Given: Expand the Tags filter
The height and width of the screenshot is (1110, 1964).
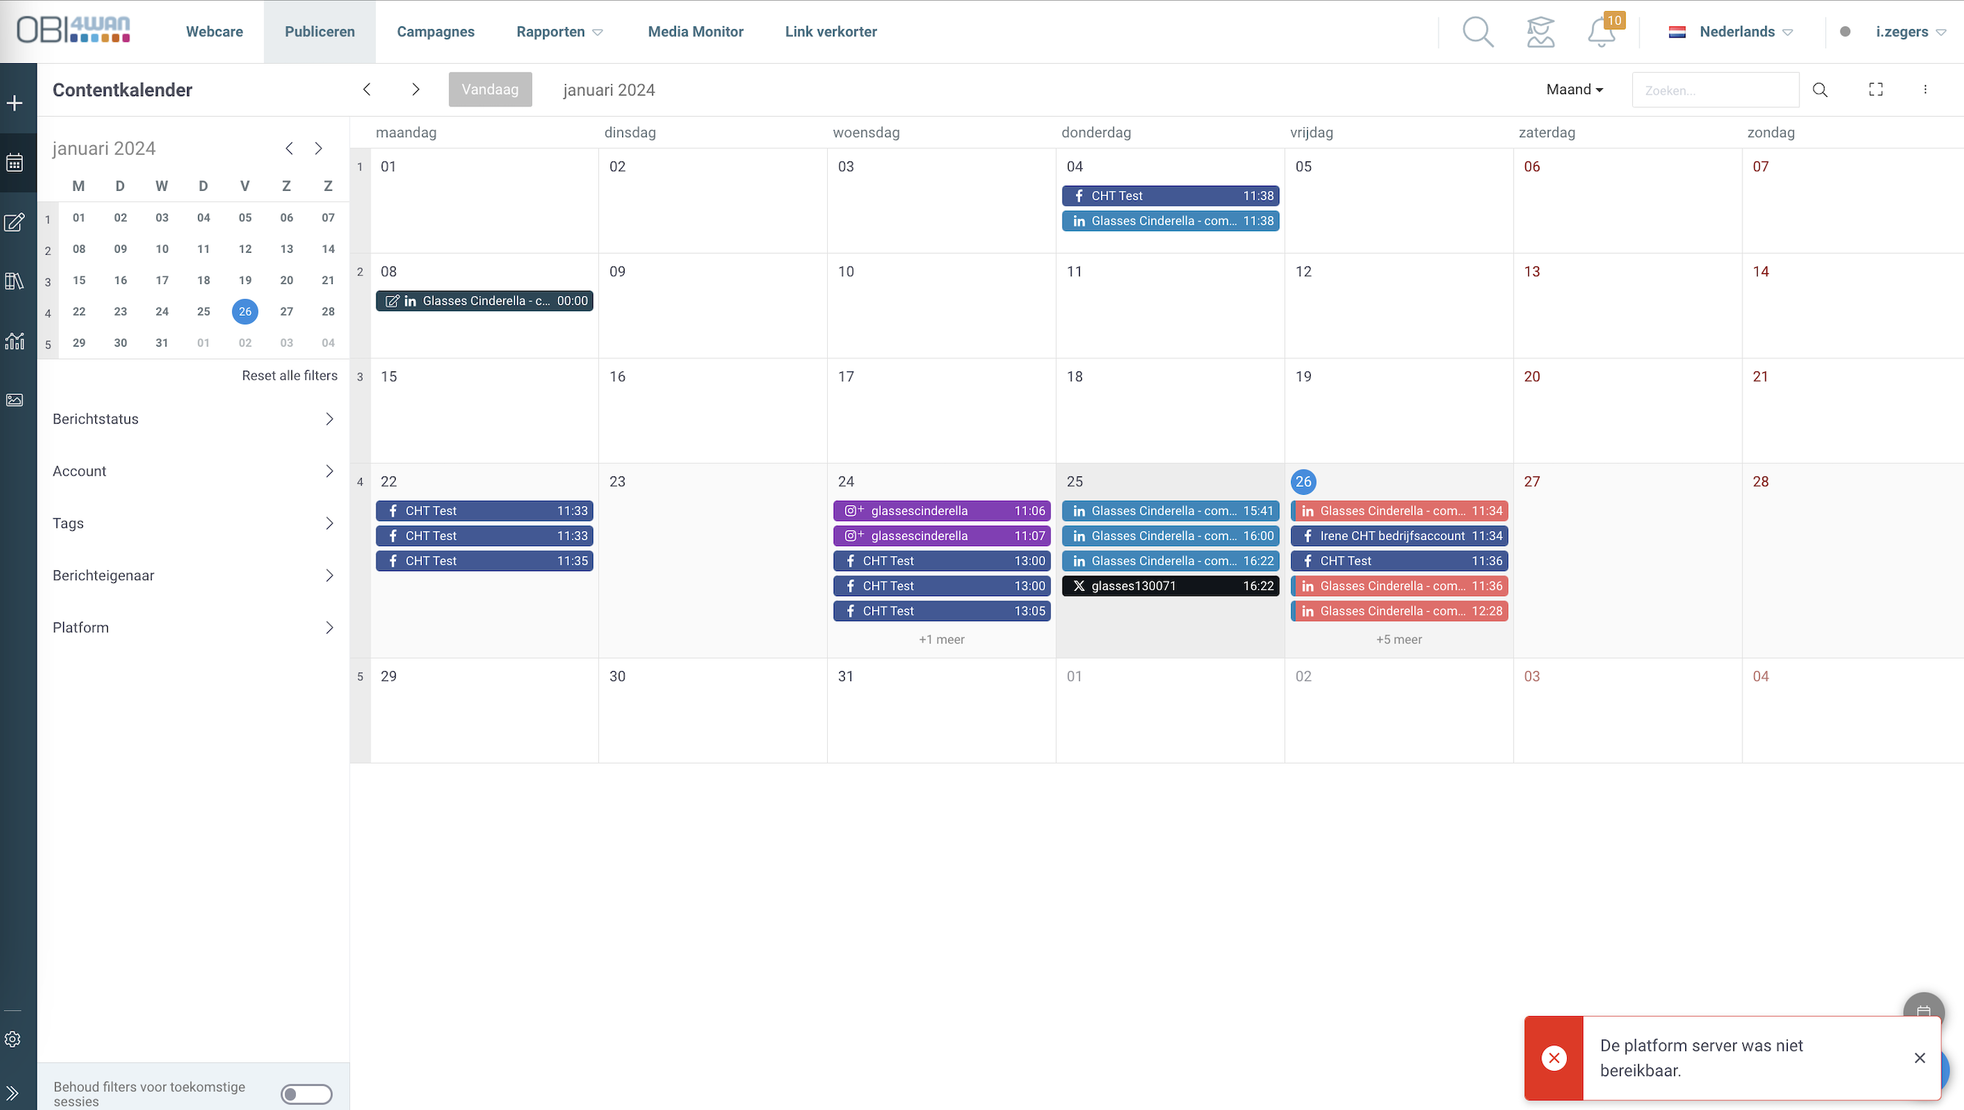Looking at the screenshot, I should 194,523.
